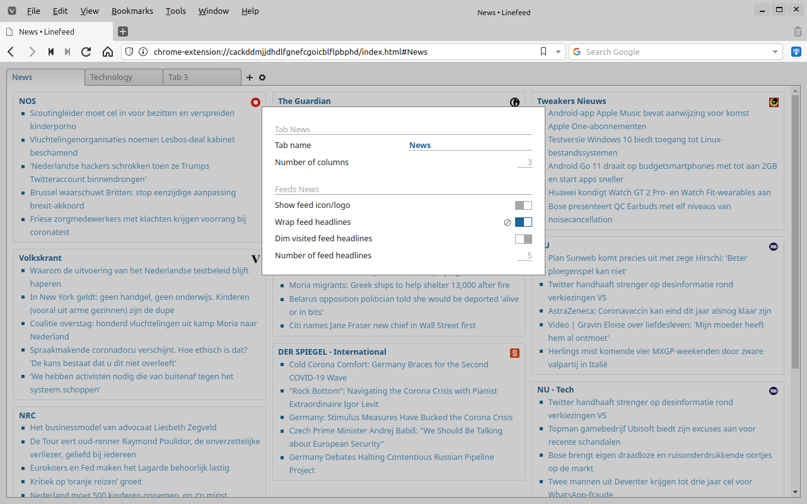The image size is (807, 504).
Task: Click the Volkskrant V feed icon
Action: 255,259
